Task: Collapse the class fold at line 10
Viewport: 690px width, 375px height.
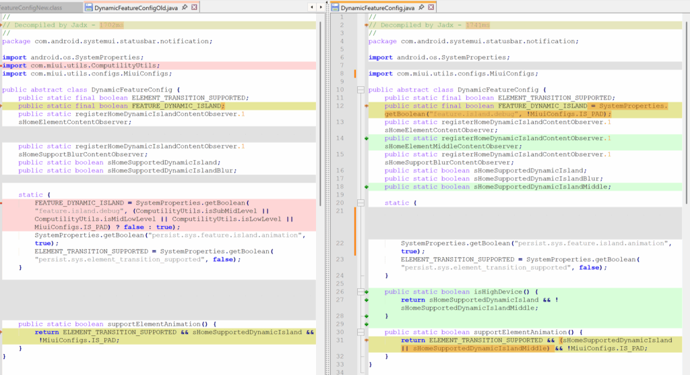Action: pyautogui.click(x=361, y=90)
